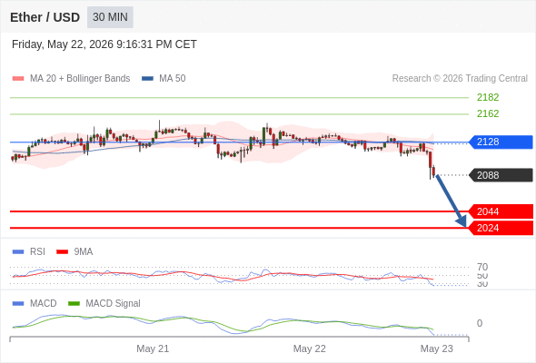Click the RSI legend color marker
536x363 pixels.
point(18,252)
